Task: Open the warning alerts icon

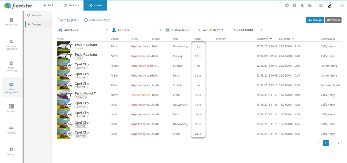Action: pos(287,6)
